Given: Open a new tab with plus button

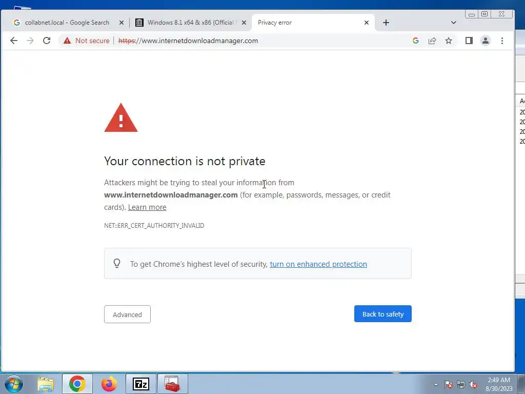Looking at the screenshot, I should 386,23.
